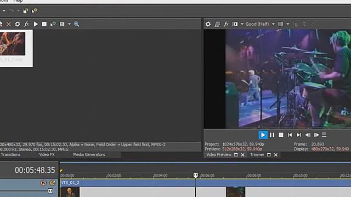Image resolution: width=351 pixels, height=197 pixels.
Task: Solo the video track
Action: click(x=53, y=183)
